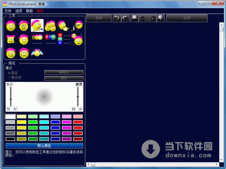Select the wrinkled frowning smiley tool

coord(24,53)
